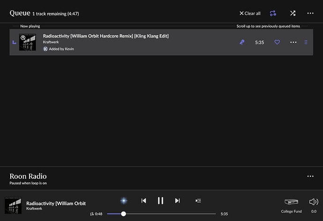Click the 0:48 elapsed time
Image resolution: width=323 pixels, height=221 pixels.
click(x=98, y=214)
